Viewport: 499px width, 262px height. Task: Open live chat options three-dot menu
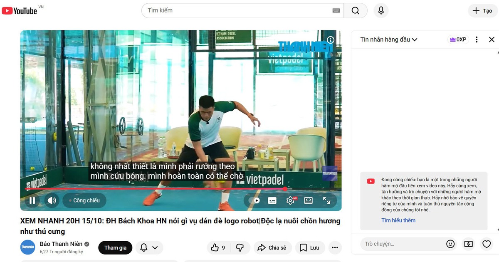pyautogui.click(x=477, y=40)
